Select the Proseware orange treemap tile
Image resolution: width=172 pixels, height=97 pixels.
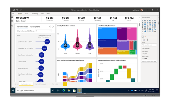click(107, 51)
